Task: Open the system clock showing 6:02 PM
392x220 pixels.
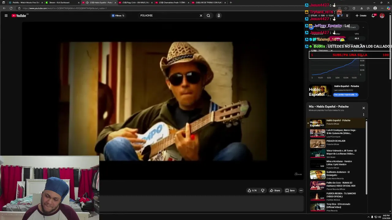Action: click(386, 217)
